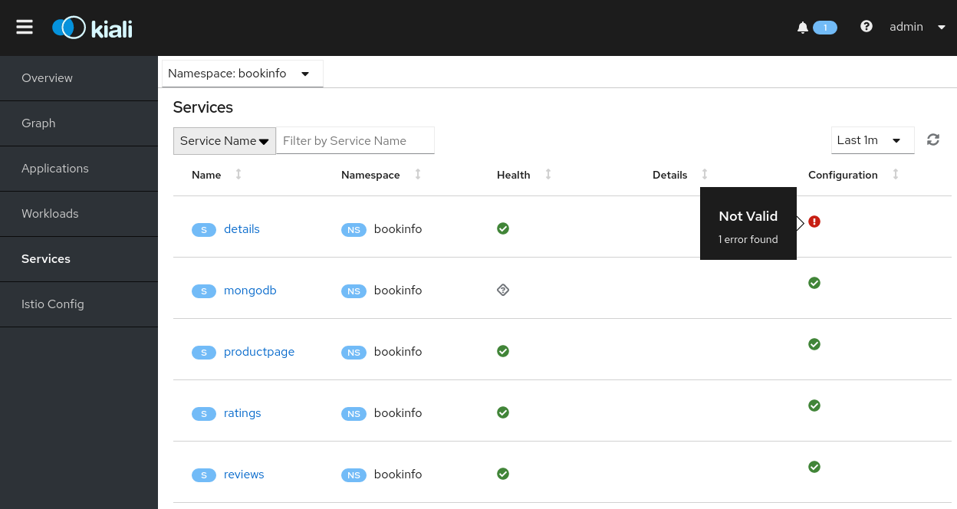Click the healthy icon for ratings
The width and height of the screenshot is (957, 509).
pos(503,412)
